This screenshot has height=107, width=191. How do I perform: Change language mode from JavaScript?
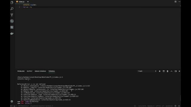point(169,106)
